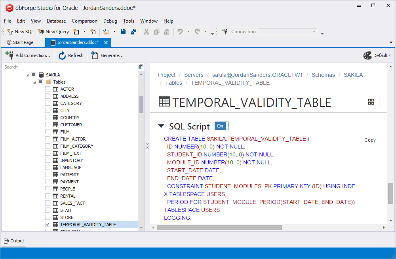The width and height of the screenshot is (396, 259).
Task: Click the sakila@JordanSanders:ORACLTW1 breadcrumb link
Action: 257,75
